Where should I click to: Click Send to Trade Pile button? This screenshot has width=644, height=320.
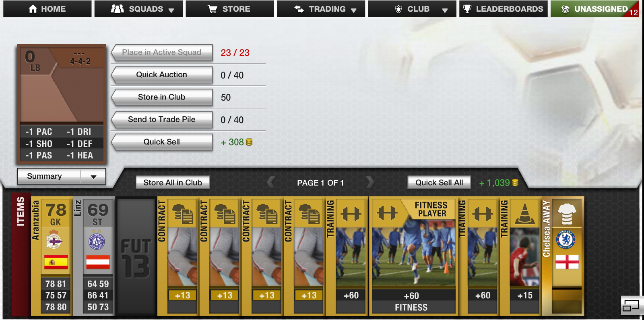[162, 120]
